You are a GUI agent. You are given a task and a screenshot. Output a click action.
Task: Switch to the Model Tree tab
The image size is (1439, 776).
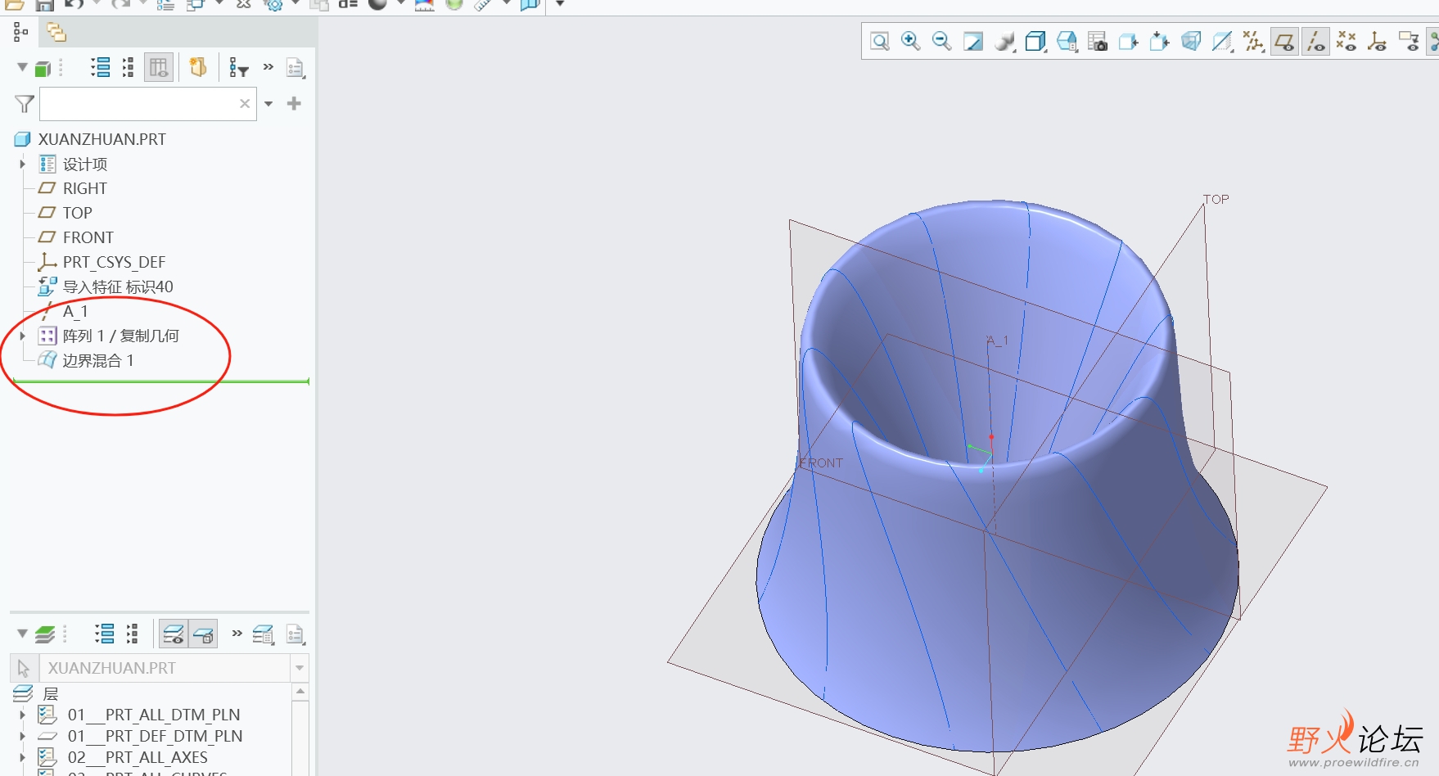pos(21,32)
